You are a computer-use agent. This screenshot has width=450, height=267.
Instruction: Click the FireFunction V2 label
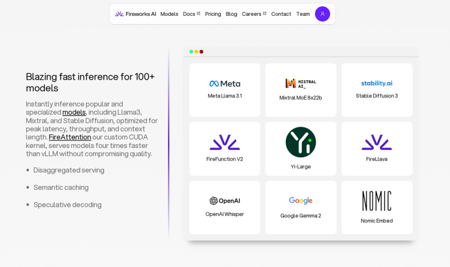225,159
